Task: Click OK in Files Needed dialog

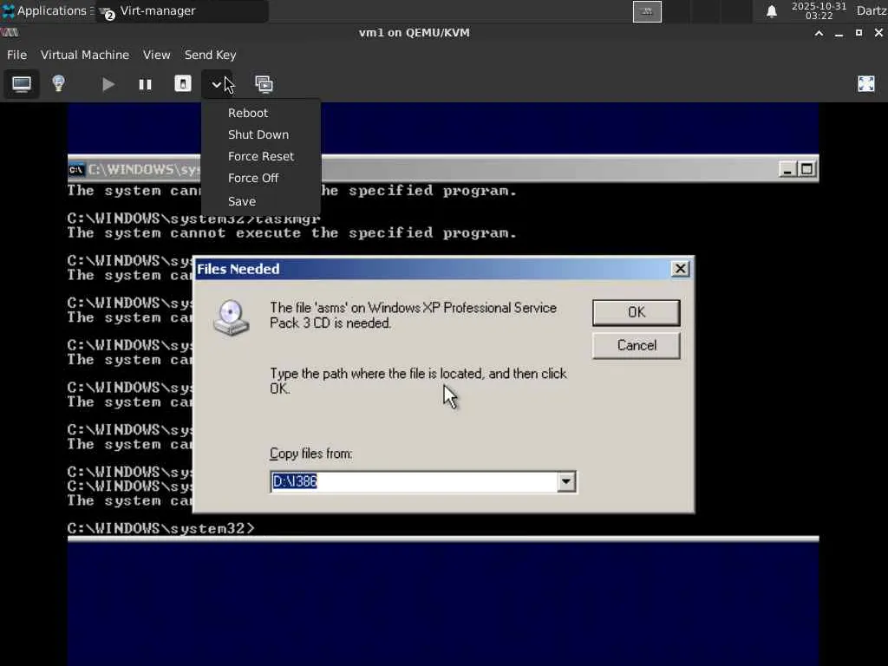Action: tap(636, 312)
